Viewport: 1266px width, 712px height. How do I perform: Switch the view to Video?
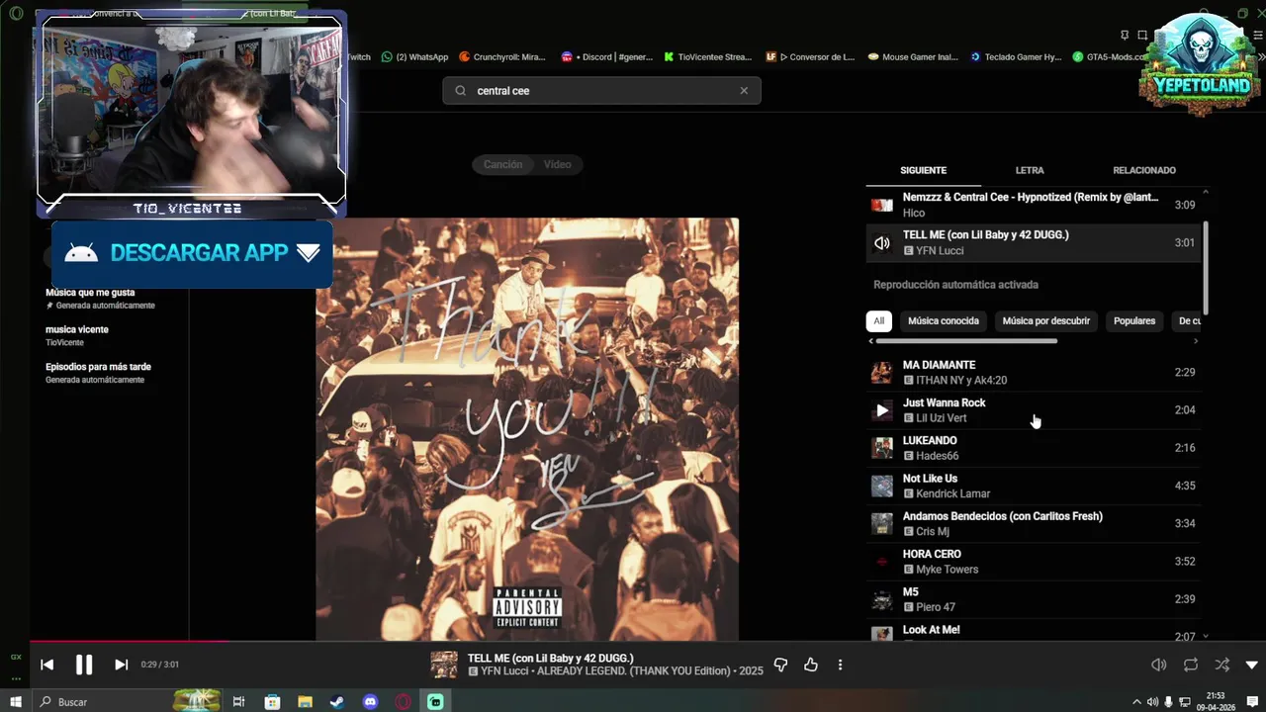[557, 164]
